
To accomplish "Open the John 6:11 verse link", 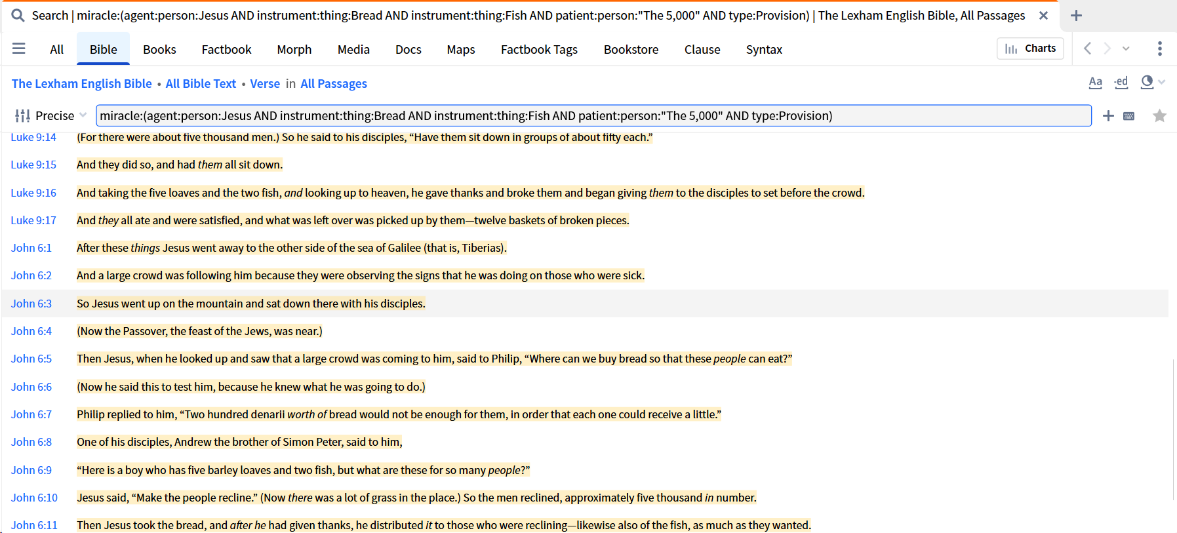I will pyautogui.click(x=34, y=525).
